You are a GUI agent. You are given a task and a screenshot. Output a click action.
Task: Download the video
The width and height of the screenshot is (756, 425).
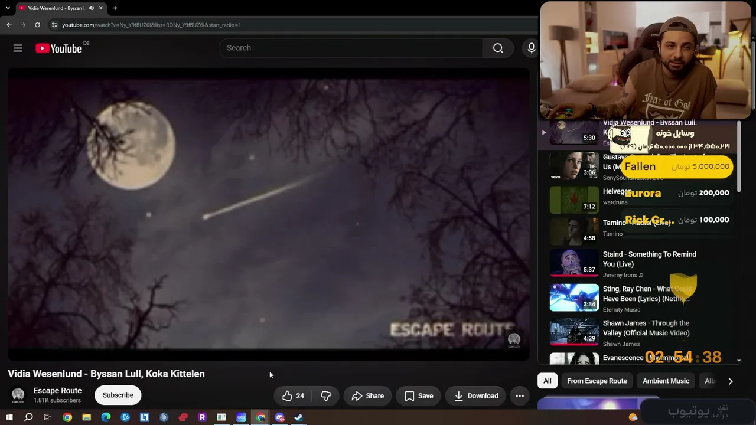pyautogui.click(x=475, y=396)
